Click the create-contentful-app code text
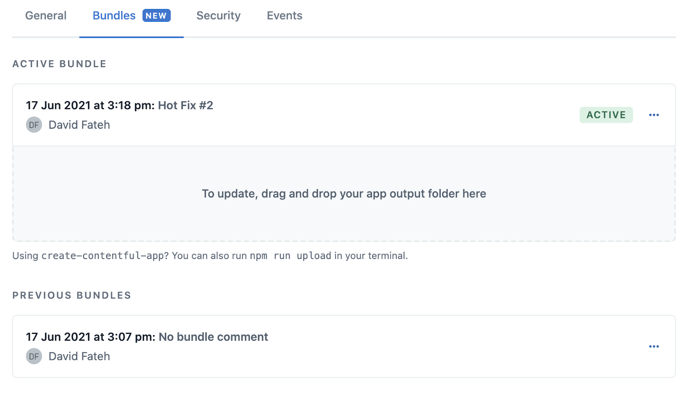Image resolution: width=684 pixels, height=395 pixels. pyautogui.click(x=103, y=256)
